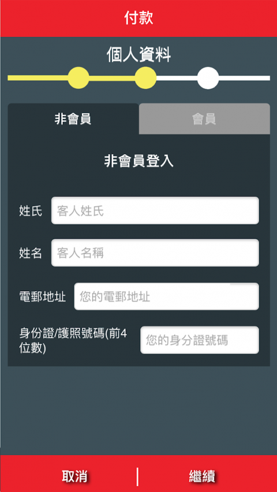
Task: Click the white third progress step dot
Action: [x=208, y=78]
